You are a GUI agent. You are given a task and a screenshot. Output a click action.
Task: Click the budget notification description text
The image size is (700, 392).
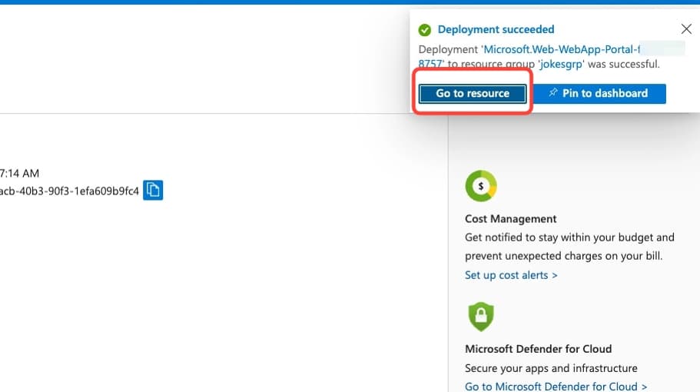(x=569, y=247)
